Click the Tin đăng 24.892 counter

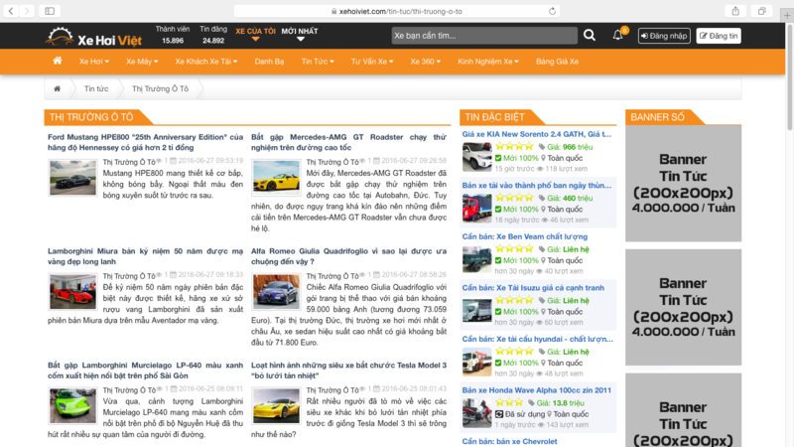click(213, 35)
